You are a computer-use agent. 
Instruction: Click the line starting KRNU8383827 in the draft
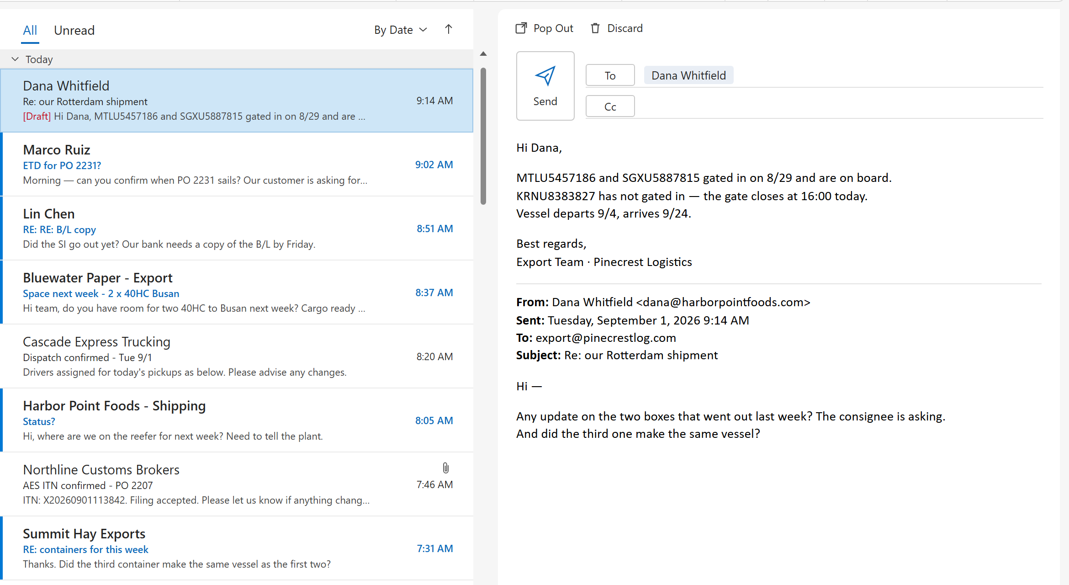(692, 196)
